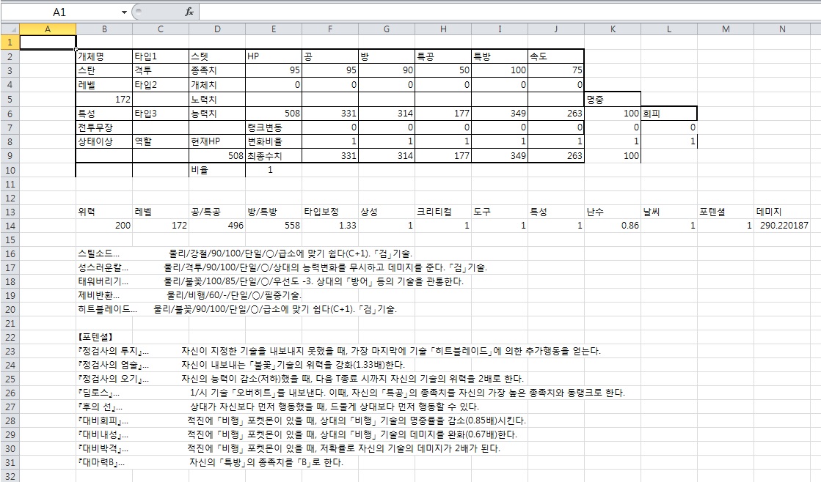
Task: Select column N header
Action: click(x=782, y=29)
